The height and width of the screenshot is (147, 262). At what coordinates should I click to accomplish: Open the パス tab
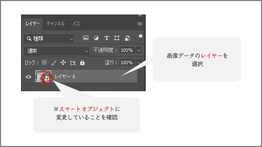tap(76, 24)
